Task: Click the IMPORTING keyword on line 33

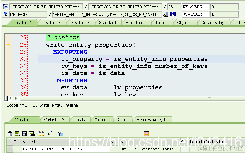Action: [x=70, y=80]
